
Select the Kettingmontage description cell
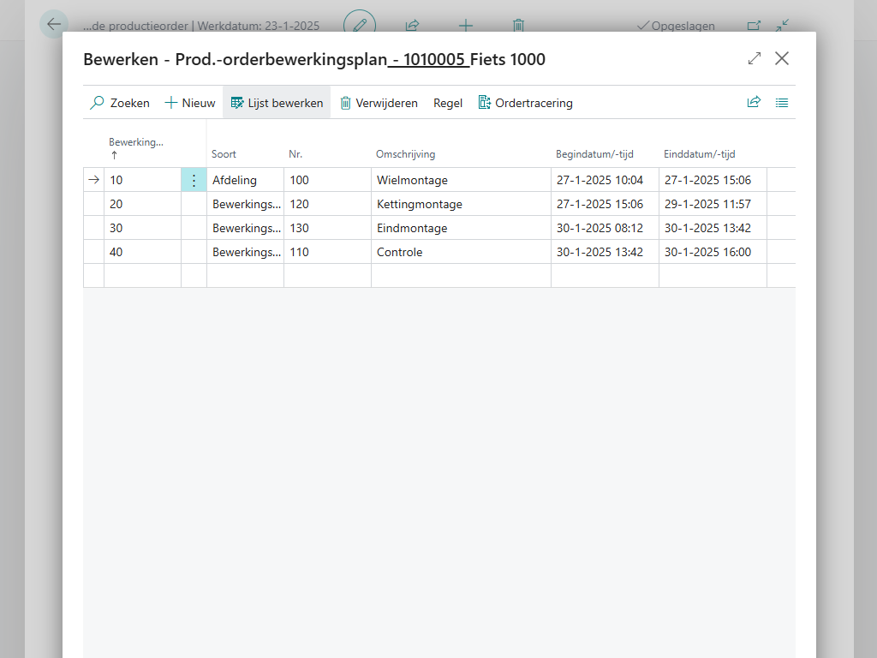419,204
